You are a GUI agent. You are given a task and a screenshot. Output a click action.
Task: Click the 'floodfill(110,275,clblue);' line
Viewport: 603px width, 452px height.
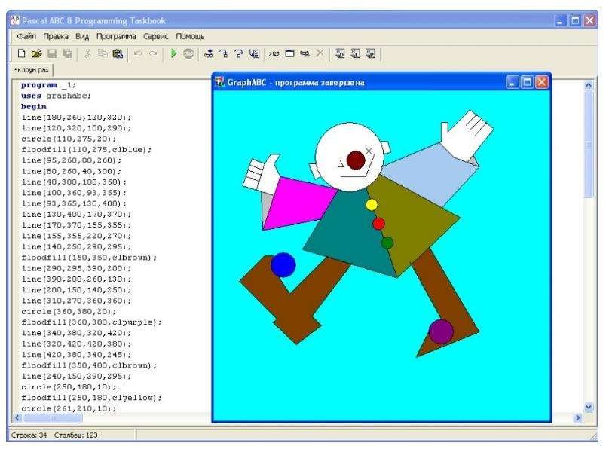coord(87,149)
